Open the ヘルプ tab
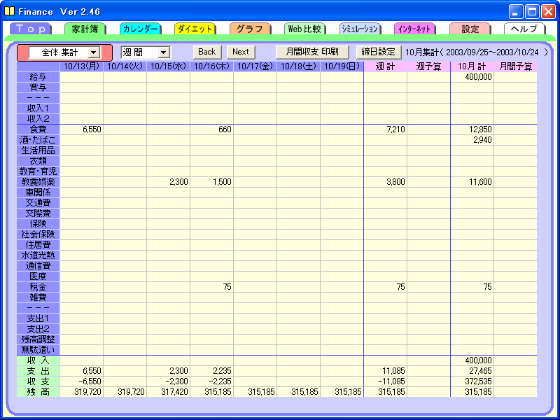560x420 pixels. [x=524, y=29]
